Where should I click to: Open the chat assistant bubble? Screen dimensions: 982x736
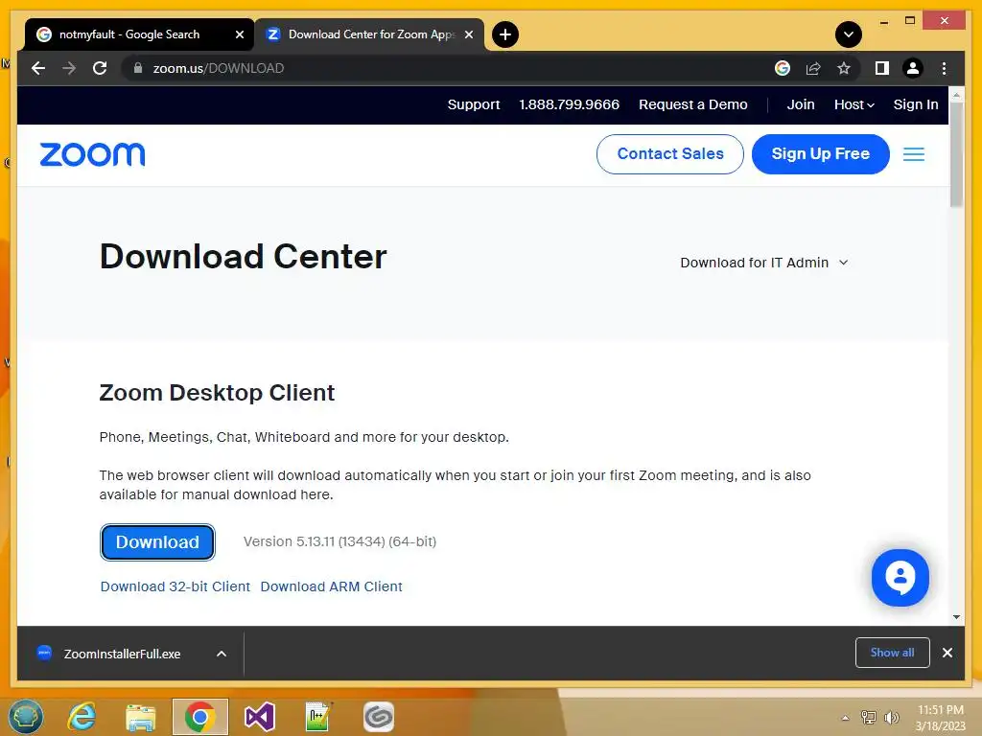pyautogui.click(x=900, y=578)
